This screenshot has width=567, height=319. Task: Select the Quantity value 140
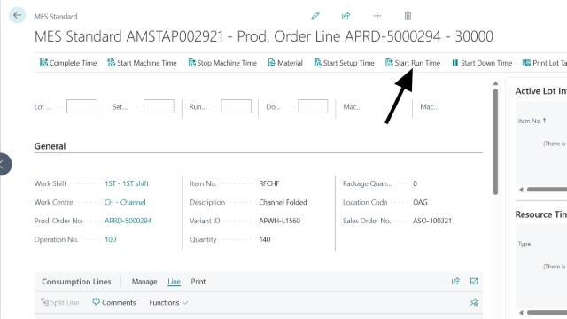click(x=265, y=239)
